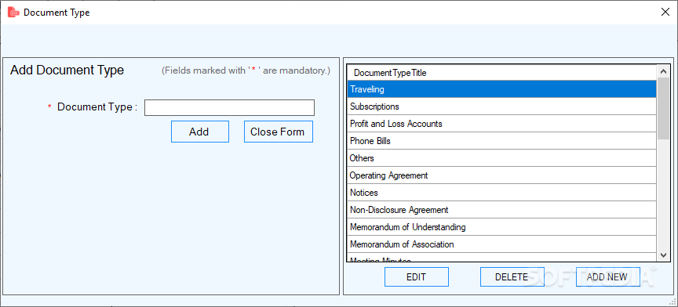The height and width of the screenshot is (307, 678).
Task: Select the Operating Agreement row
Action: (501, 175)
